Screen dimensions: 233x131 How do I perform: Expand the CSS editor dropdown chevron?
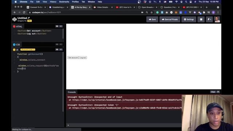61,44
